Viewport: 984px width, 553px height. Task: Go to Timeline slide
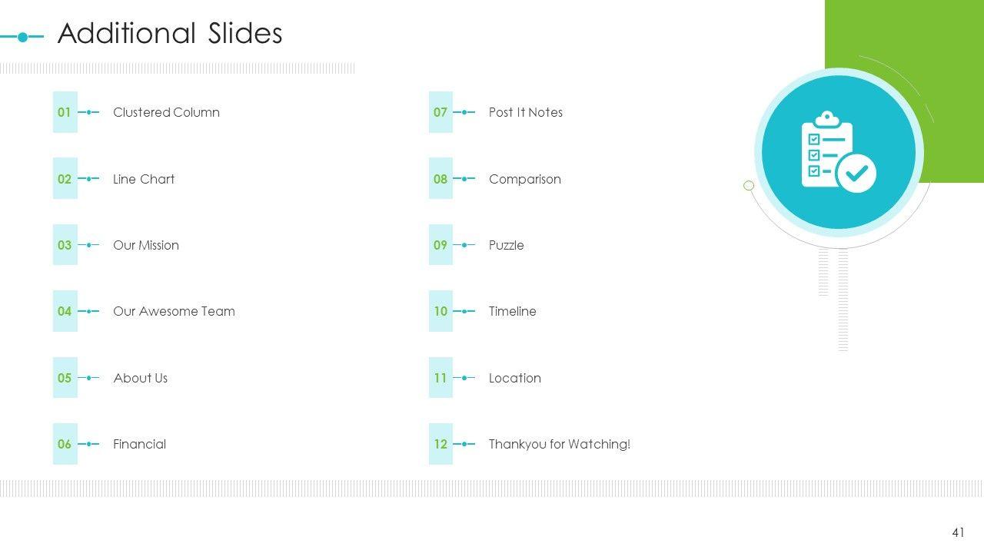click(513, 311)
